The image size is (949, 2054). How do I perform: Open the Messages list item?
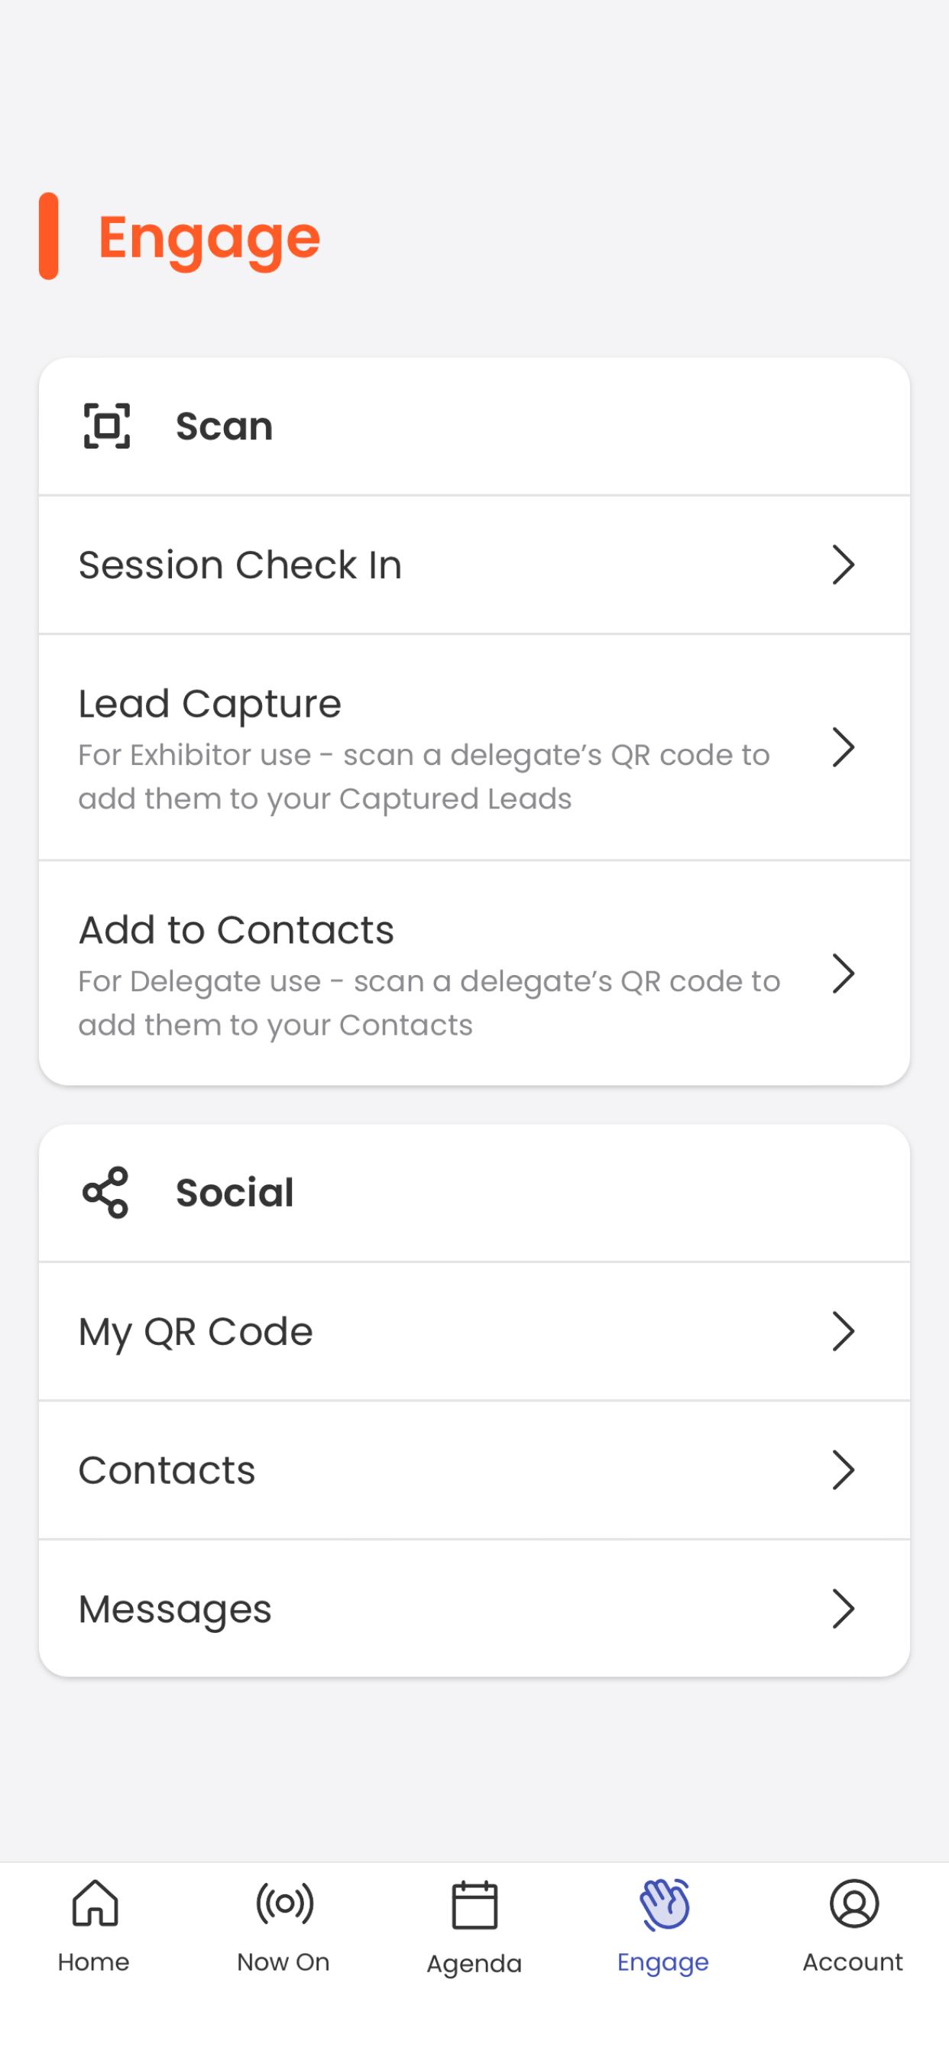click(474, 1609)
